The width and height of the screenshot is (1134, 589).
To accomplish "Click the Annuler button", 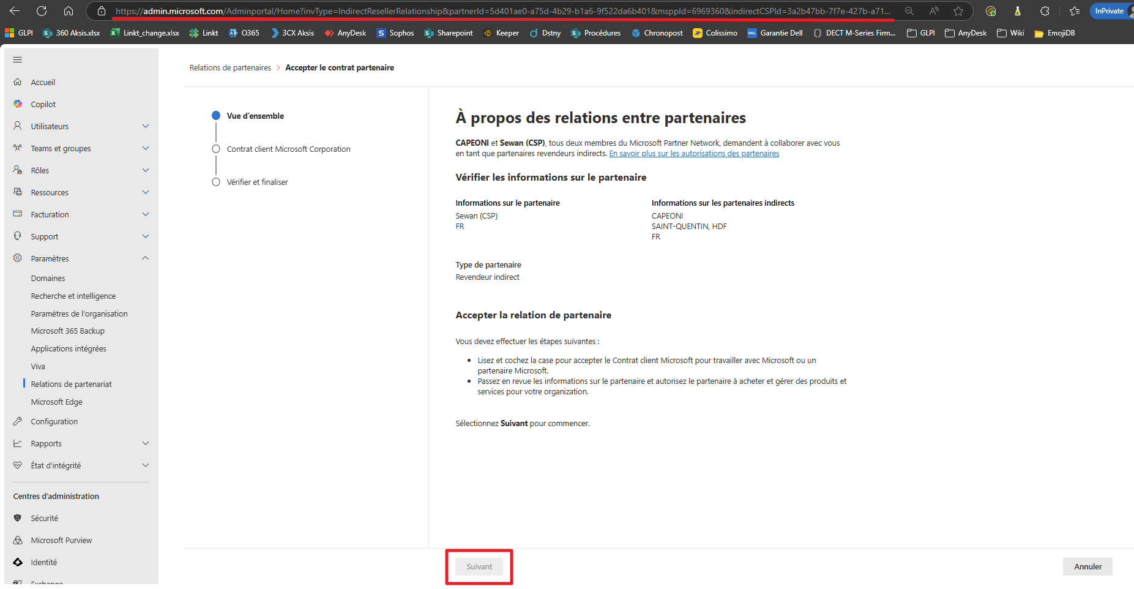I will coord(1087,566).
